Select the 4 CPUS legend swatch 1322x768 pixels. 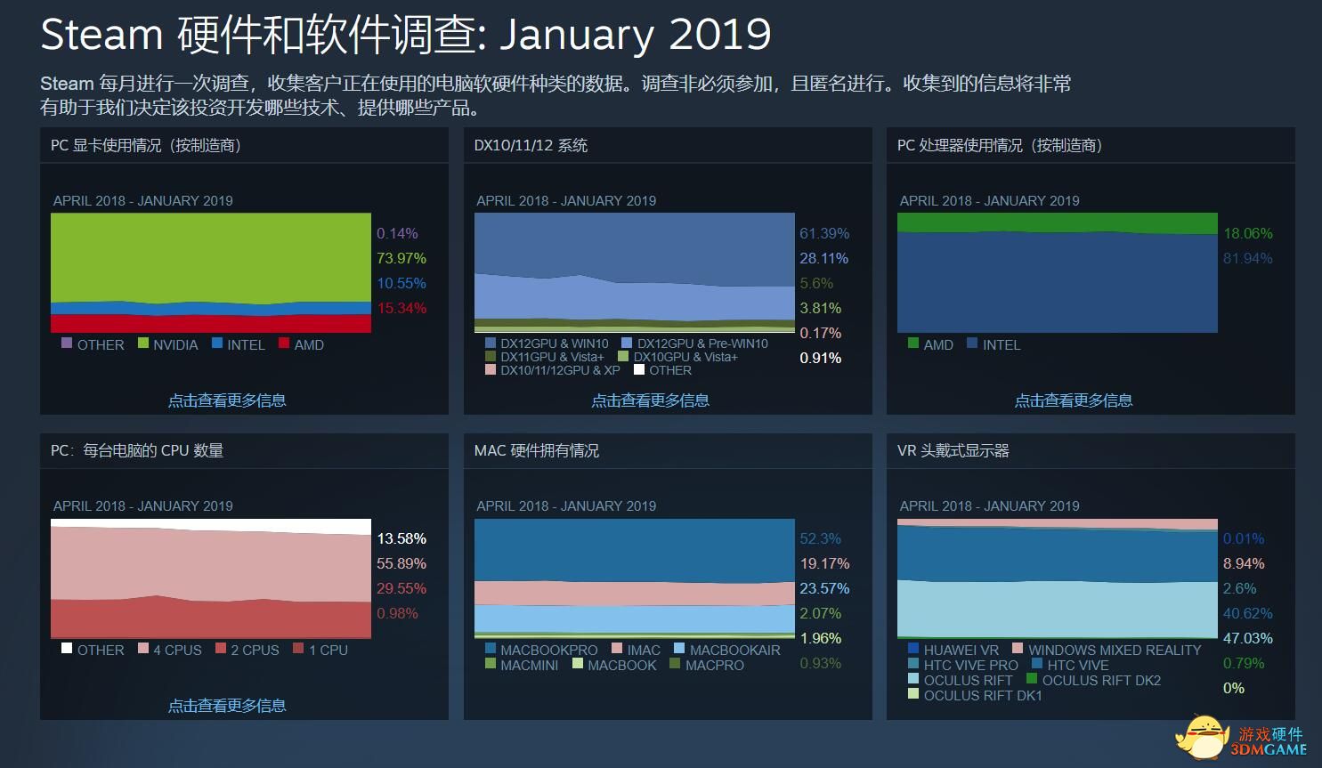(143, 649)
